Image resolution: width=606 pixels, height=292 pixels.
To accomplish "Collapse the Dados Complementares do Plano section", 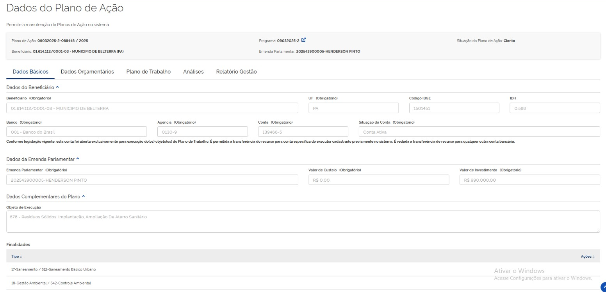I will coord(82,196).
